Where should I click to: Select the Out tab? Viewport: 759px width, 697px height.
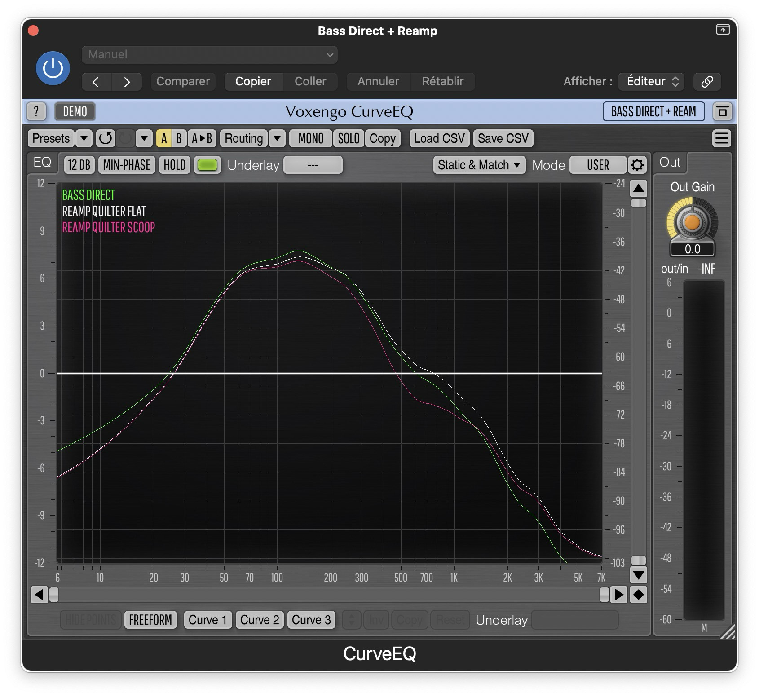pyautogui.click(x=670, y=162)
